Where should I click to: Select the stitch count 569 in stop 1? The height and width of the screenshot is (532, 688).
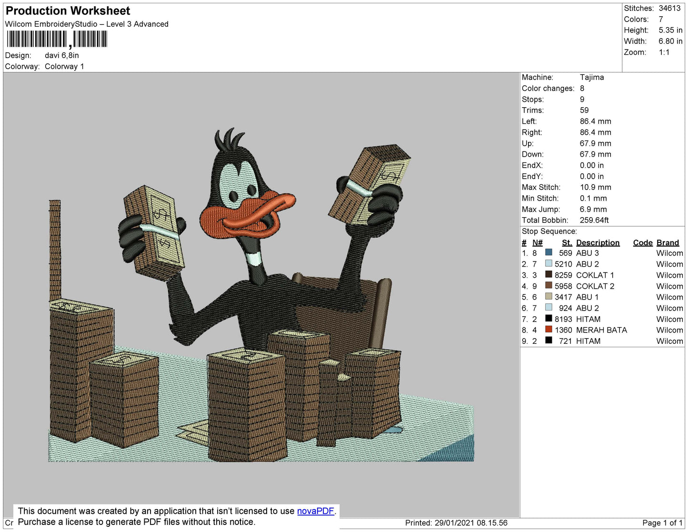click(566, 253)
